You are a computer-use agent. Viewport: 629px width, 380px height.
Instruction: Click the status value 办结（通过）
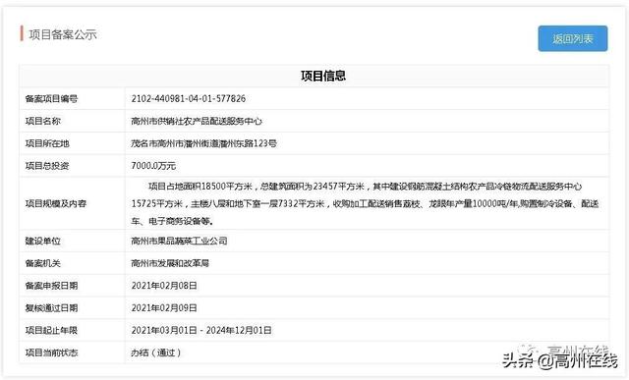pos(156,353)
